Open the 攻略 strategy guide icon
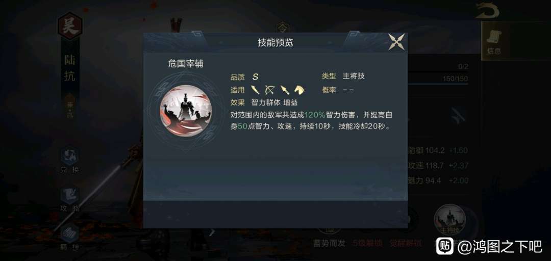The width and height of the screenshot is (551, 261). point(69,199)
